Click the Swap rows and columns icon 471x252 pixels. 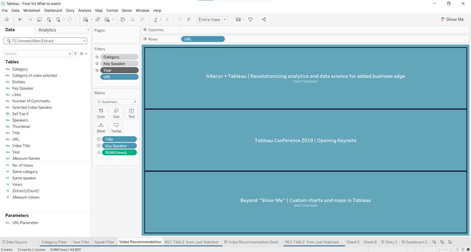(x=123, y=20)
